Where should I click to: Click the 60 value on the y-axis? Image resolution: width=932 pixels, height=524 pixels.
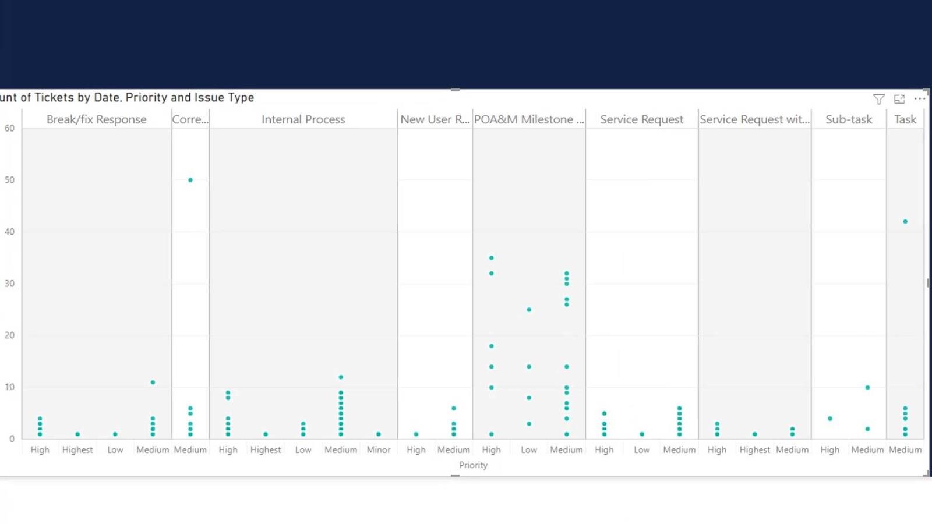[x=9, y=128]
